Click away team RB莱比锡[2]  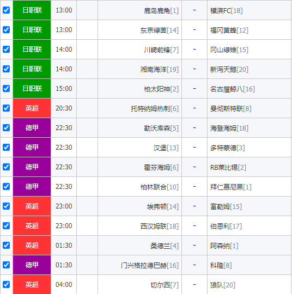(x=228, y=168)
